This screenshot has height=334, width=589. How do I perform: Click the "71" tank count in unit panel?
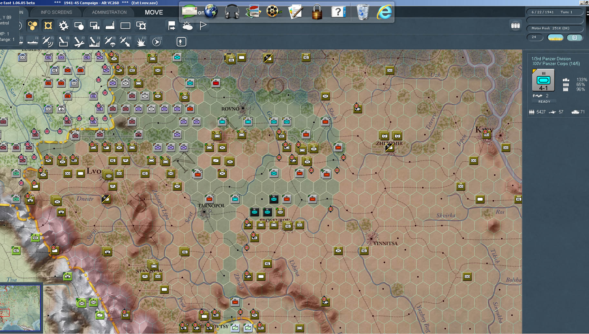point(582,112)
